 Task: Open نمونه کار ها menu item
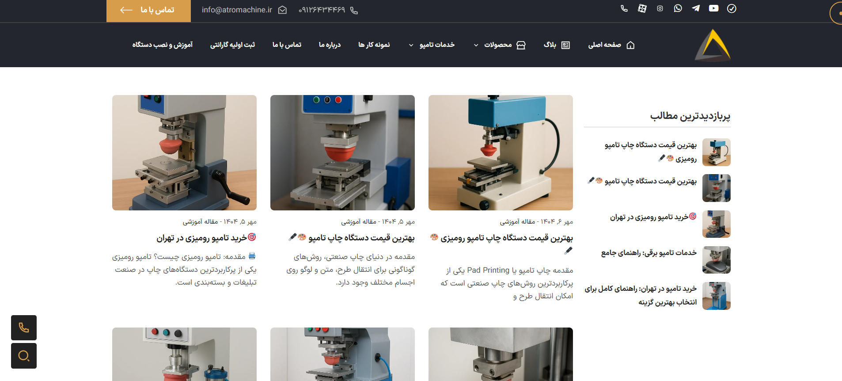pyautogui.click(x=374, y=45)
